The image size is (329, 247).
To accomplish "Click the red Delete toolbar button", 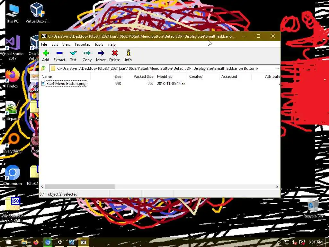I will pos(115,56).
